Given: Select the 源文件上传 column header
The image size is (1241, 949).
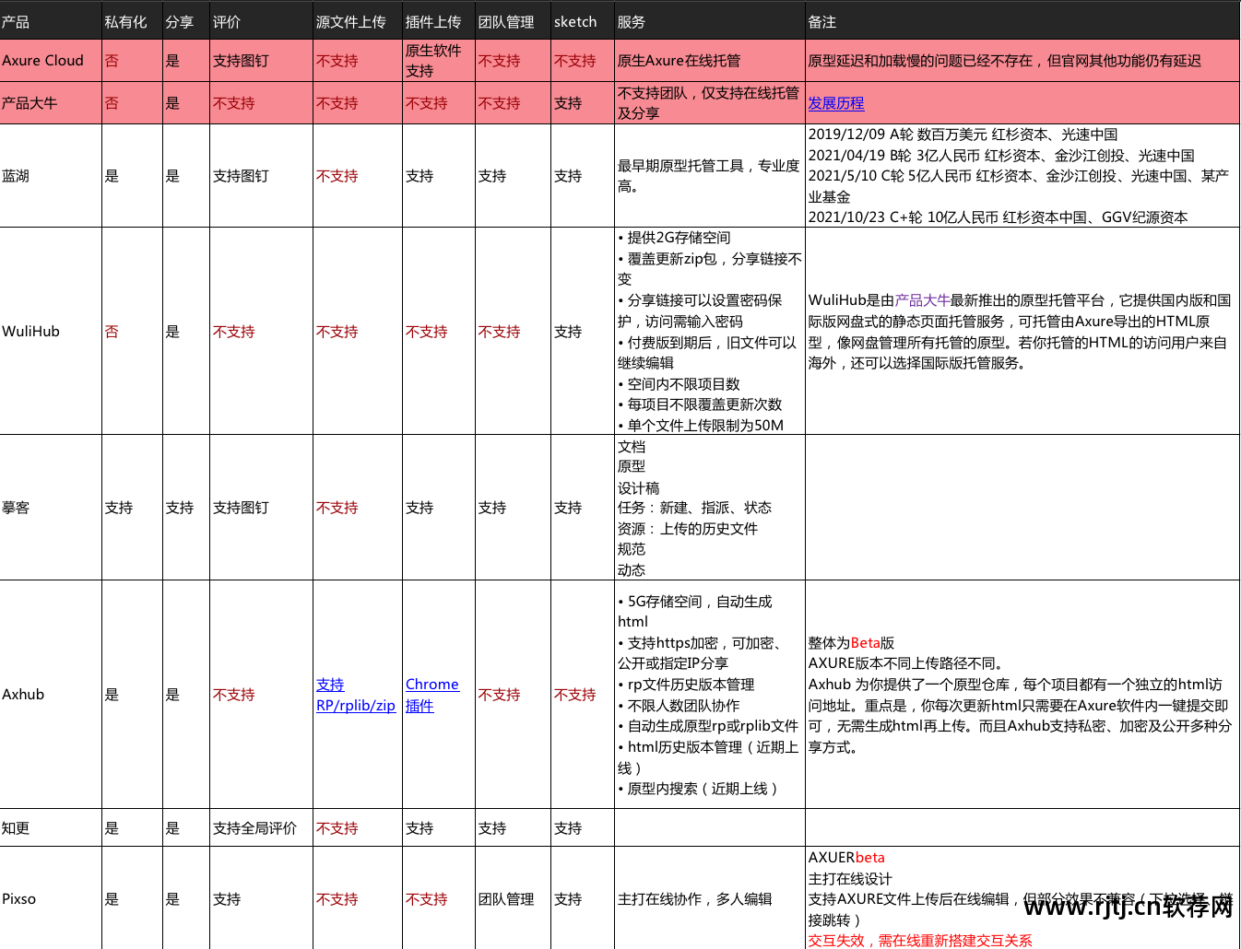Looking at the screenshot, I should point(358,21).
